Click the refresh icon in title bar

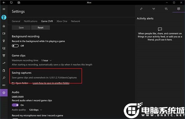pos(11,2)
